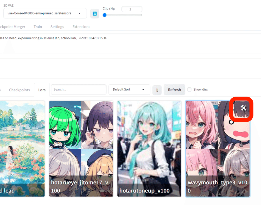Toggle sort order arrows button
This screenshot has height=205, width=261.
(157, 90)
